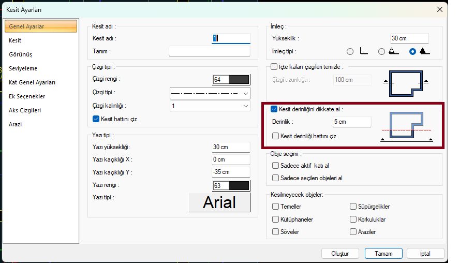This screenshot has width=459, height=263.
Task: Enable İçte kalan çizgileri temizle checkbox
Action: (274, 67)
